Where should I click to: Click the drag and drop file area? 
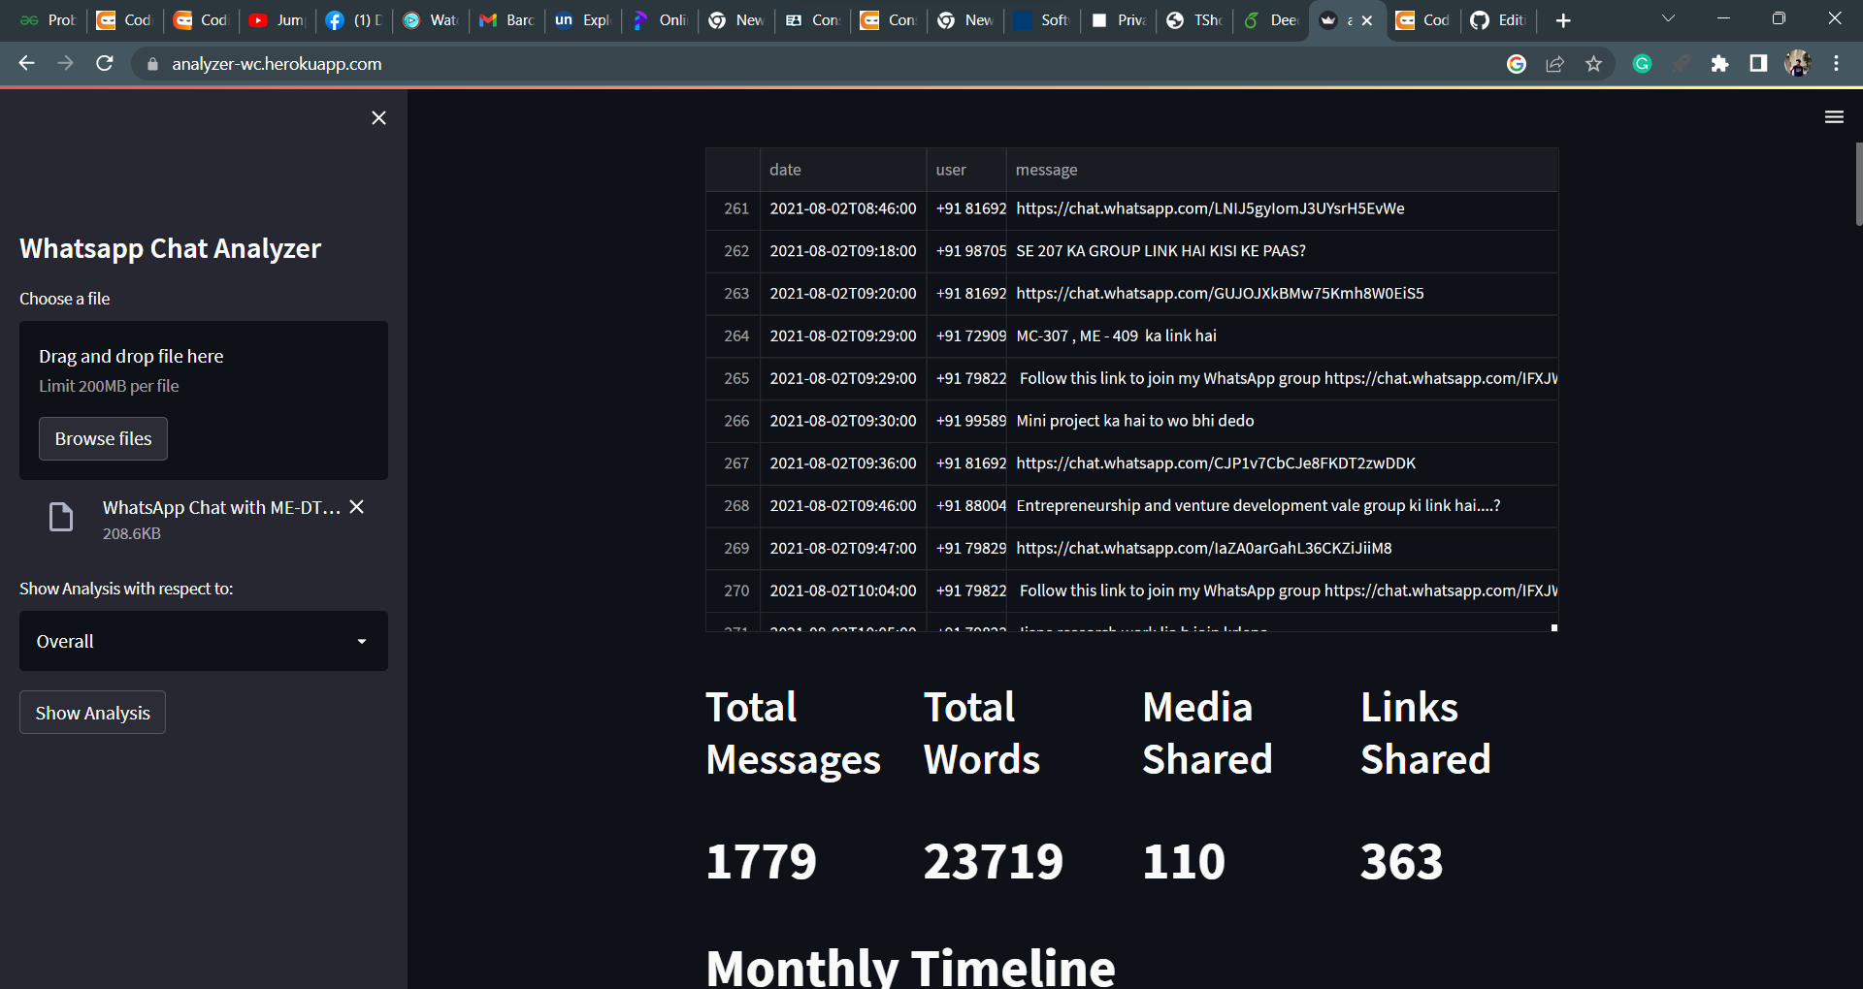point(204,400)
